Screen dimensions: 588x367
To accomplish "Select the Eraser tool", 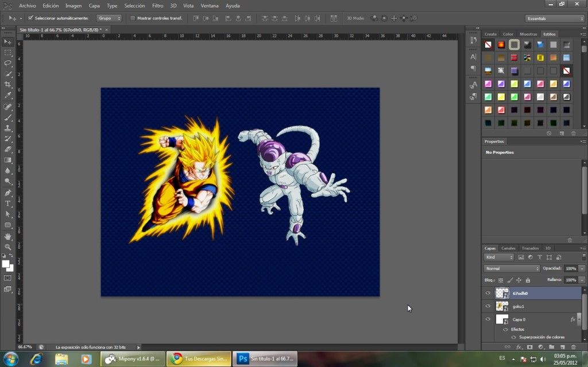I will 7,149.
